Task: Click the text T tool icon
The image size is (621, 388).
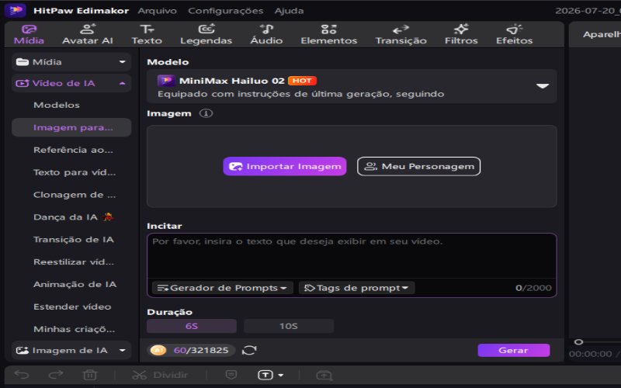Action: [x=265, y=375]
